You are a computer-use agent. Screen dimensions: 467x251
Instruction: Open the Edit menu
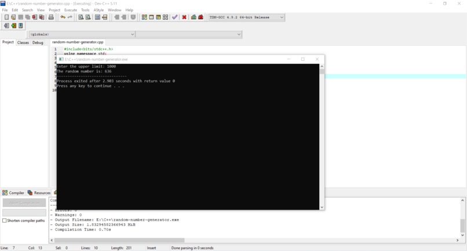click(14, 10)
